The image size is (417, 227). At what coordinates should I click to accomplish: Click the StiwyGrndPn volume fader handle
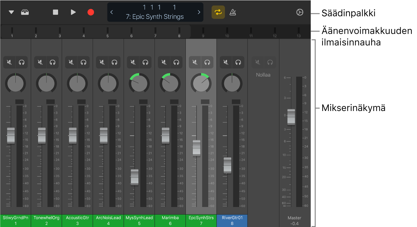coord(11,136)
